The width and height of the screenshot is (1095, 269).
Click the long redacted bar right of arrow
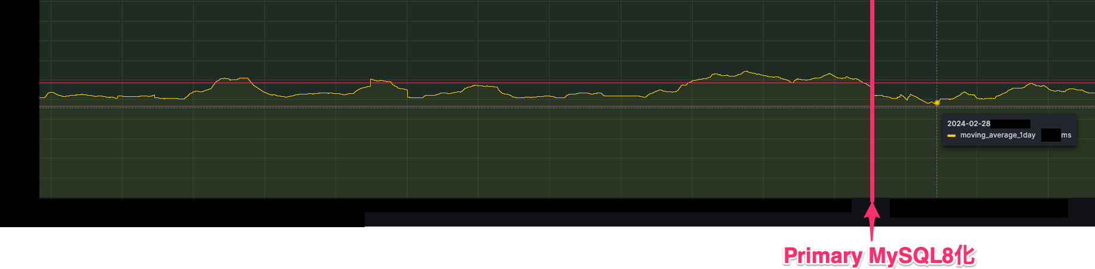(x=978, y=209)
